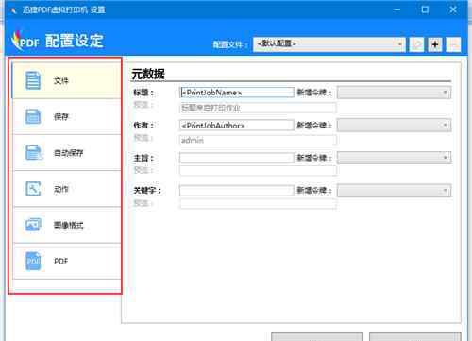
Task: Open the 保存 section in the sidebar
Action: click(66, 117)
